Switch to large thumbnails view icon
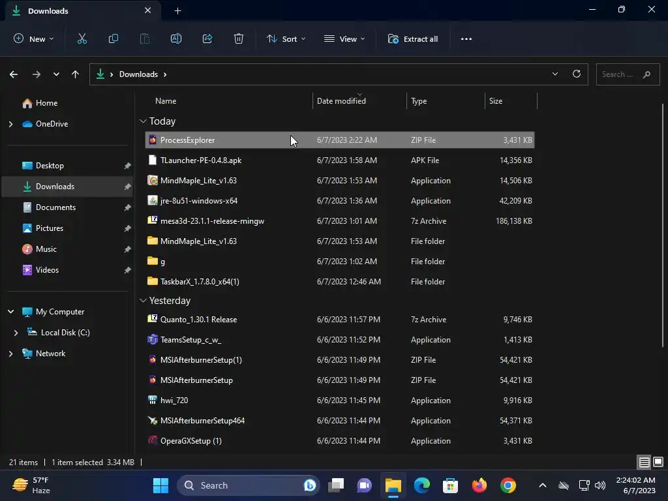The width and height of the screenshot is (668, 501). click(x=658, y=462)
